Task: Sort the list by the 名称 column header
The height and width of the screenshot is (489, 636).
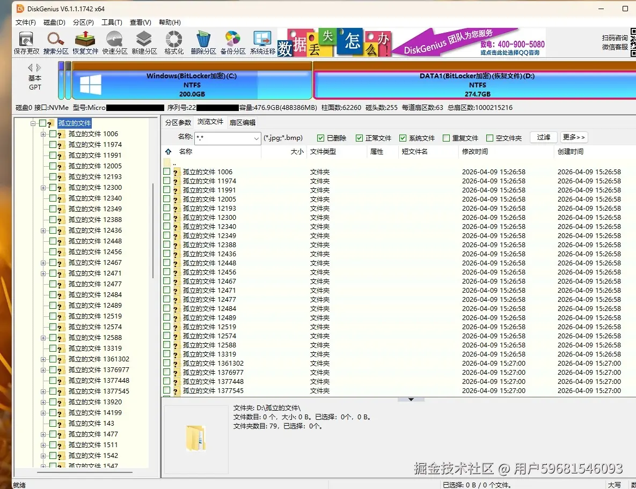Action: [x=218, y=152]
